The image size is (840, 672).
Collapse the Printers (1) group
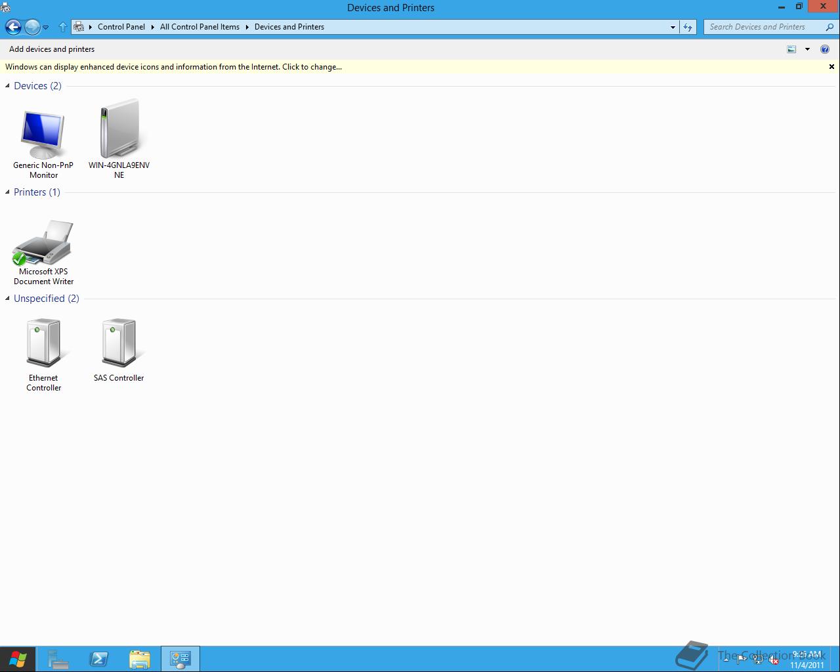pos(7,192)
